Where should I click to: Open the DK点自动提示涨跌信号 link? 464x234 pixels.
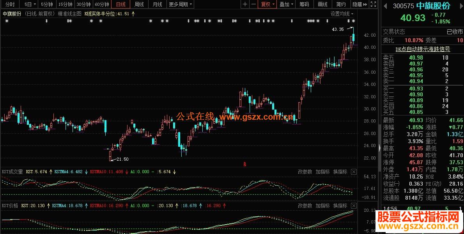tap(422, 48)
